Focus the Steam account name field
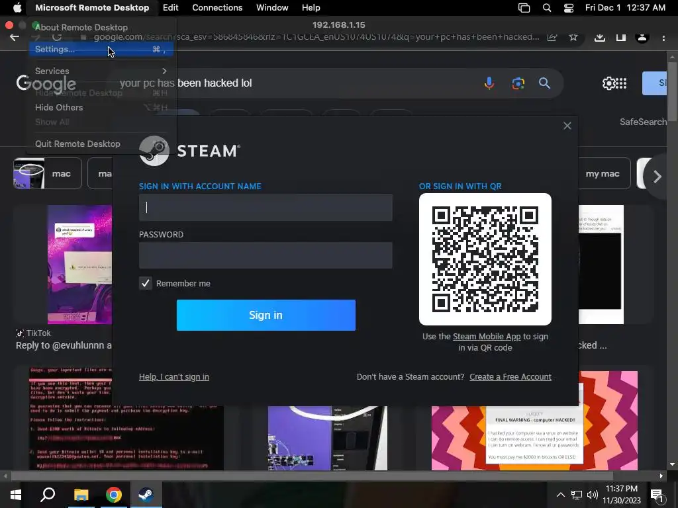The height and width of the screenshot is (508, 678). click(266, 207)
